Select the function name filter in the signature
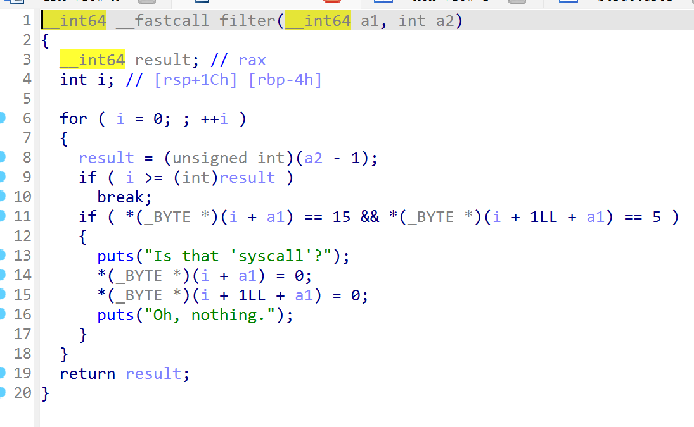The height and width of the screenshot is (427, 694). [x=247, y=21]
